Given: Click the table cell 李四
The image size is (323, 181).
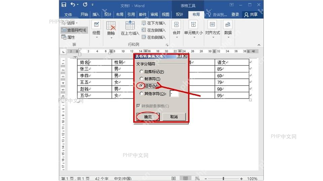Looking at the screenshot, I should point(94,75).
